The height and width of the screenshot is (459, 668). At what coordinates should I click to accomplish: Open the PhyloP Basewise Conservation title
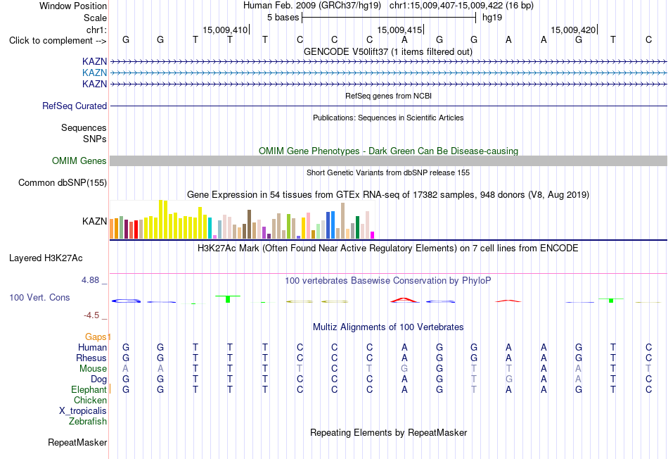pyautogui.click(x=388, y=281)
